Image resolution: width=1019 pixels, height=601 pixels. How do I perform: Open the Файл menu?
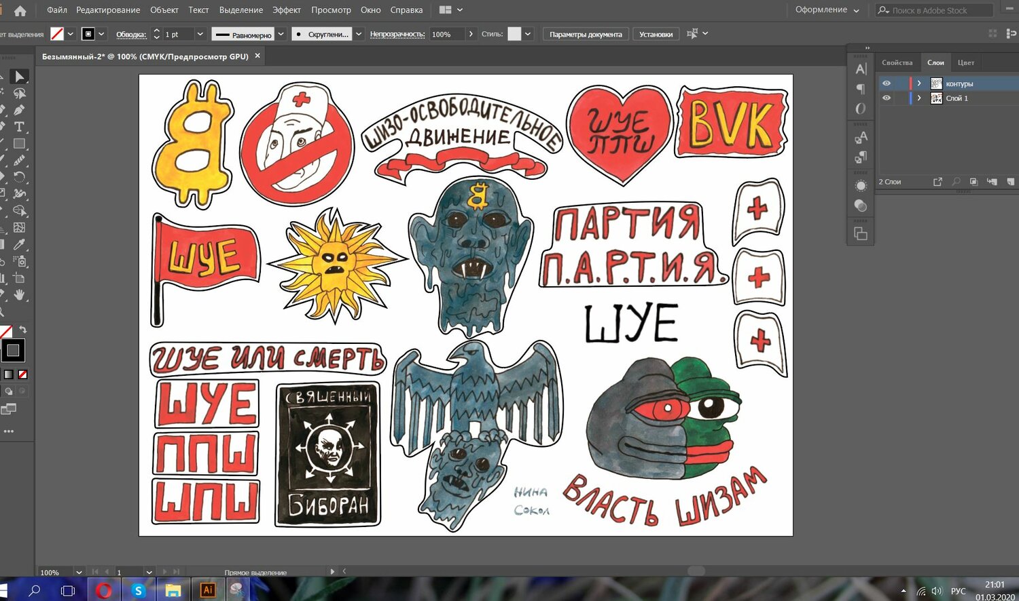click(57, 10)
